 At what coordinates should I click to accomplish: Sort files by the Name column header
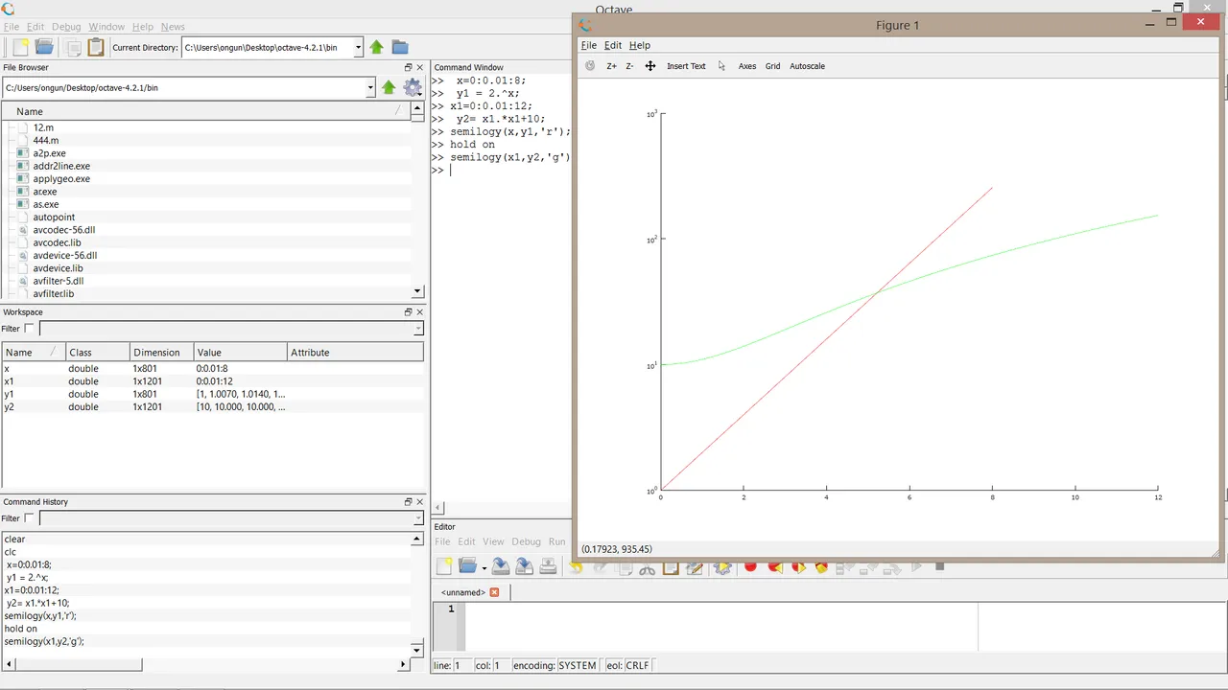tap(205, 111)
